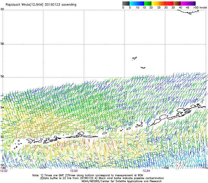Screen dimensions: 208x183
Task: Select the latitude label '56'
Action: coord(2,76)
